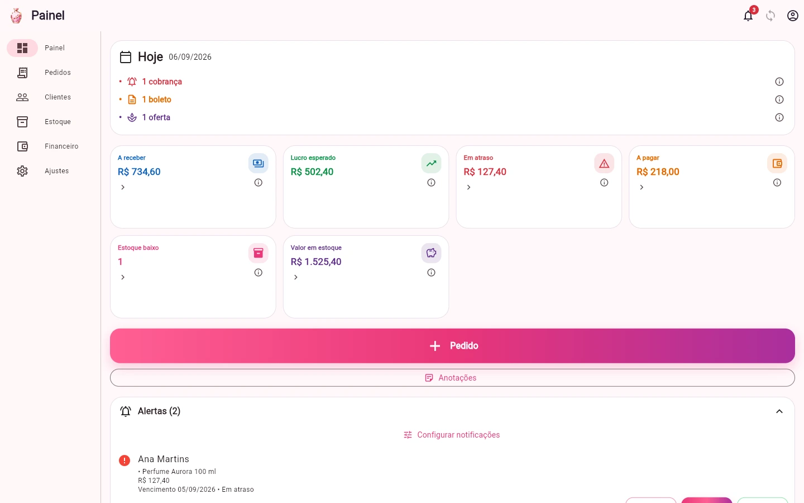The image size is (804, 503).
Task: Expand the Estoque baixo card chevron
Action: coord(123,277)
